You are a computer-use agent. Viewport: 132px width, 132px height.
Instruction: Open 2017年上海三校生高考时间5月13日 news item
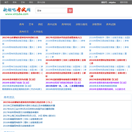[x=29, y=115]
